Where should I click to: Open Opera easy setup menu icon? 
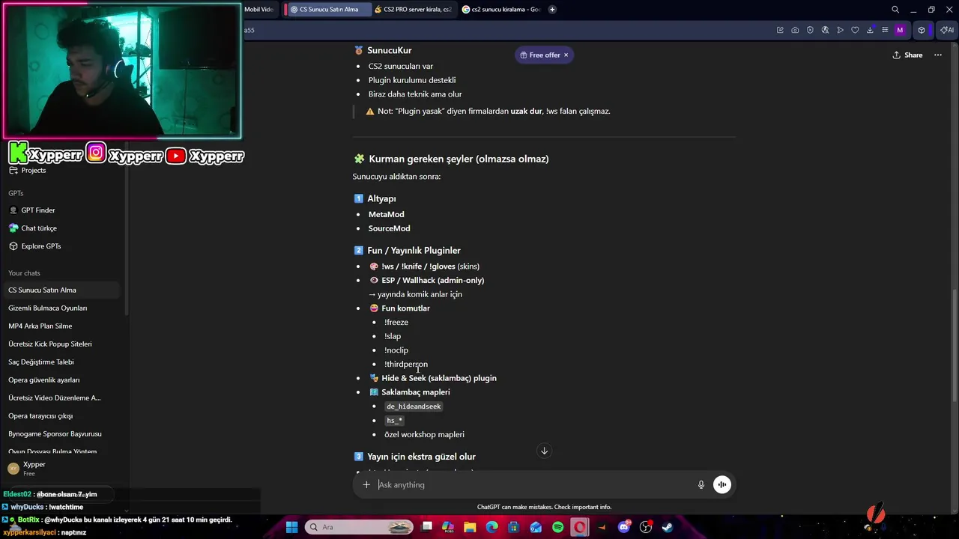[885, 30]
